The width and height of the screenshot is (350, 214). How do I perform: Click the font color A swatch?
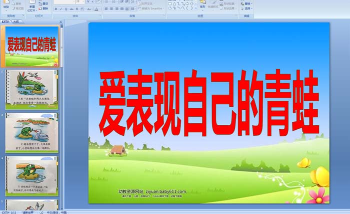tap(97, 9)
